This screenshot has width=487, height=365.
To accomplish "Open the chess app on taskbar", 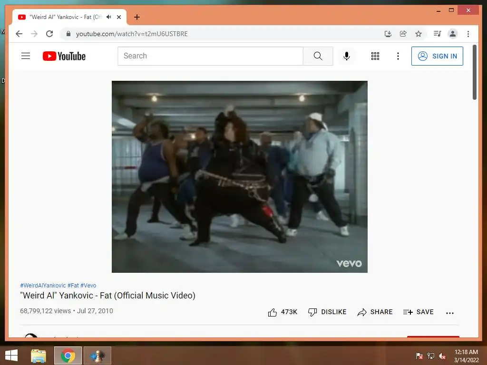I will [97, 355].
